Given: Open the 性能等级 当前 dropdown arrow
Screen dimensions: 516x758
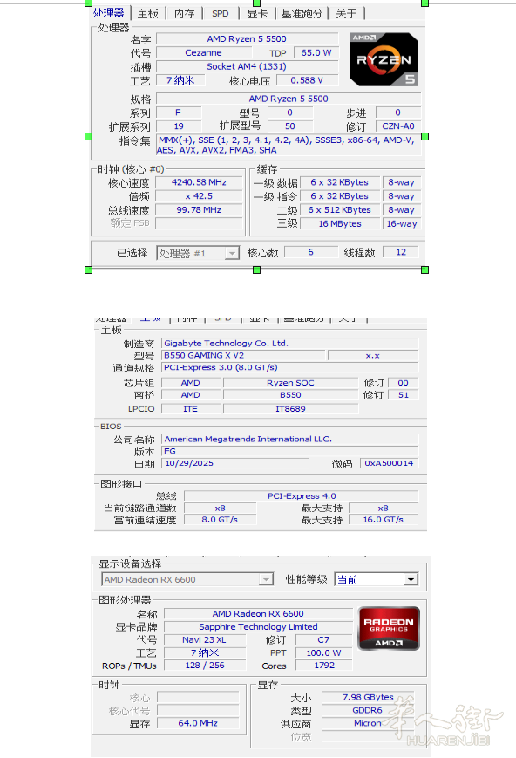Looking at the screenshot, I should pos(411,579).
